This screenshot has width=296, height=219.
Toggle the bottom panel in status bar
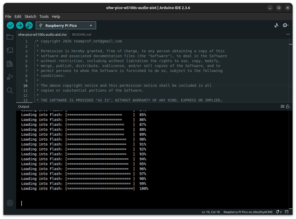pos(287,212)
